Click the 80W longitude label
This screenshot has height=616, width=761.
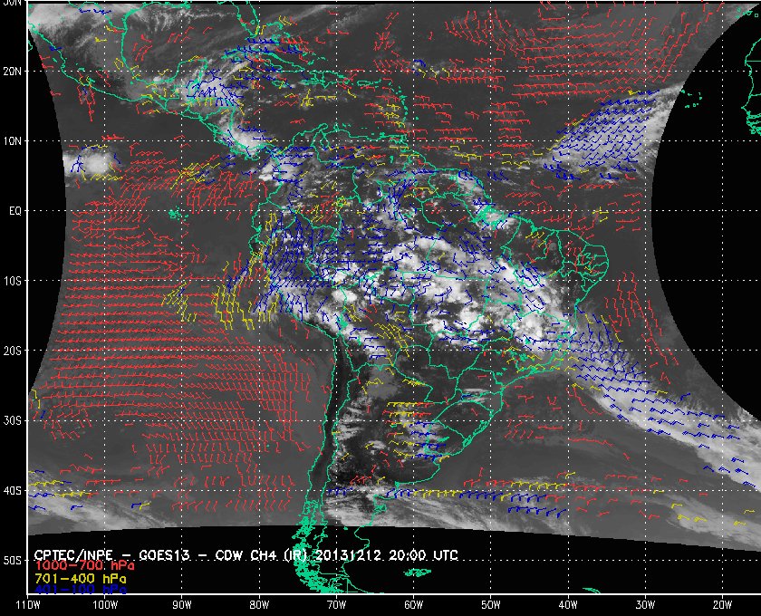259,605
